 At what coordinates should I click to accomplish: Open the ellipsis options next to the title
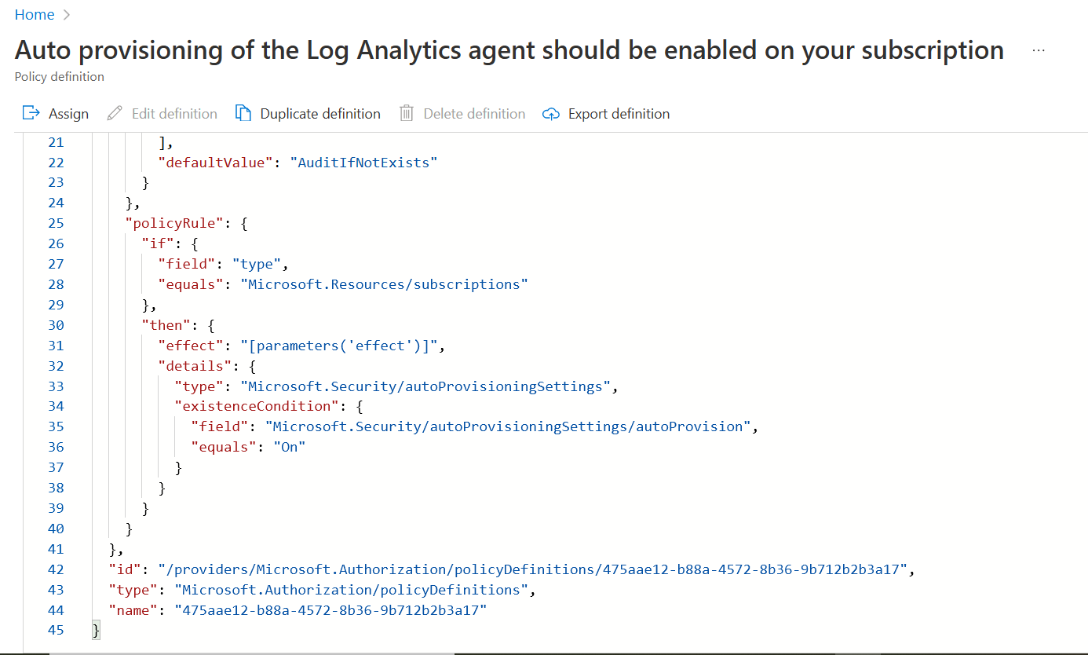point(1039,49)
